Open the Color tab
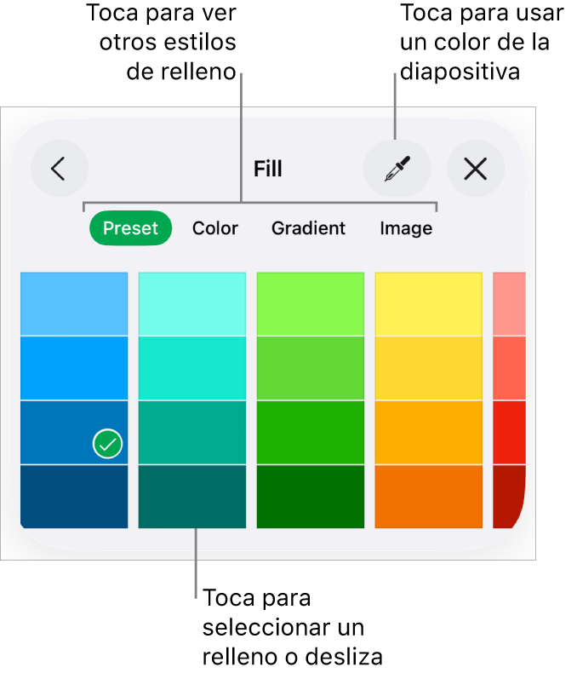 pyautogui.click(x=215, y=228)
